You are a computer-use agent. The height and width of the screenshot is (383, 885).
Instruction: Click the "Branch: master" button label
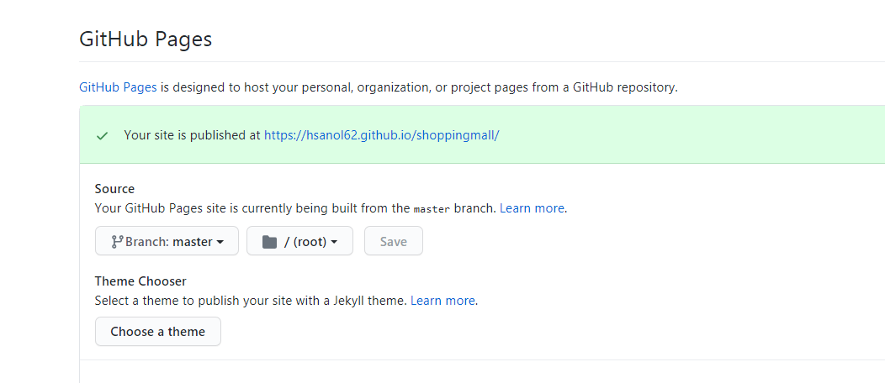169,242
